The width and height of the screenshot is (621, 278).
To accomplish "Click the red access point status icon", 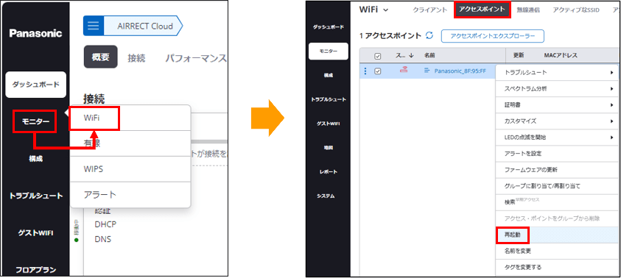I will coord(404,71).
